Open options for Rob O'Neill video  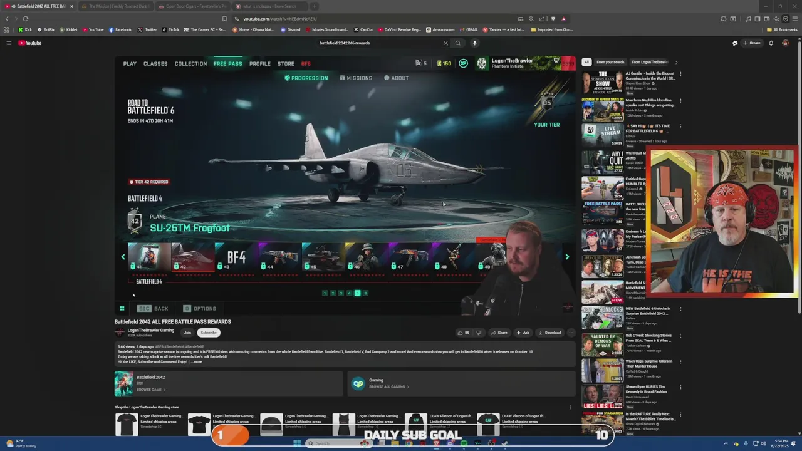[x=680, y=336]
